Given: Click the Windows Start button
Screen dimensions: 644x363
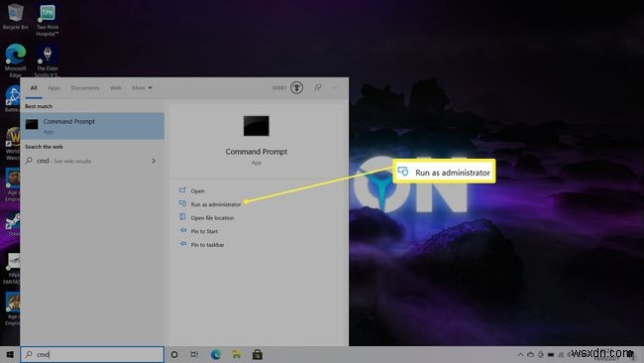Looking at the screenshot, I should pos(10,354).
